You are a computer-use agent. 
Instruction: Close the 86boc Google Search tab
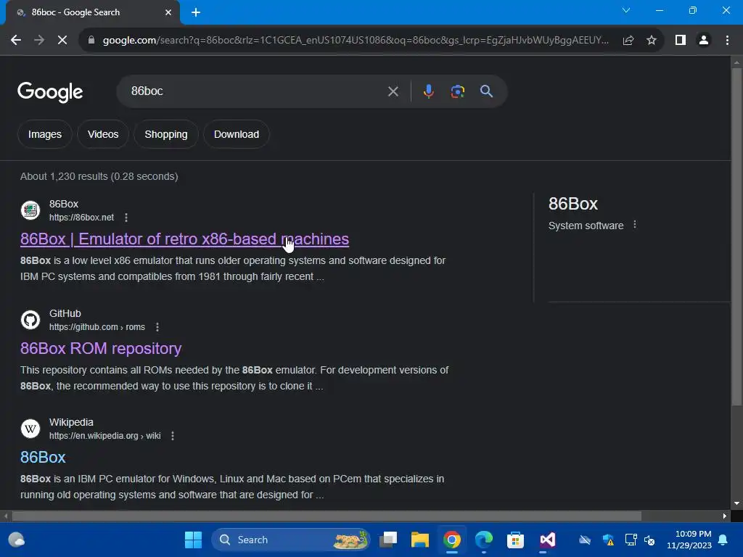coord(168,12)
